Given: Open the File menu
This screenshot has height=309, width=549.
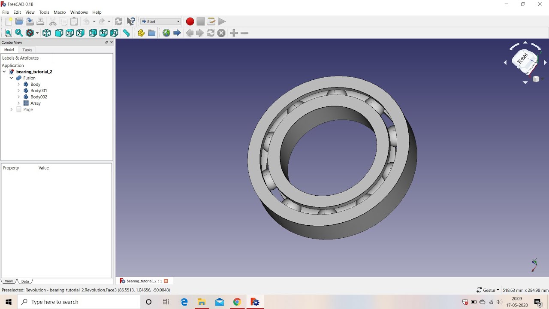Looking at the screenshot, I should (6, 12).
